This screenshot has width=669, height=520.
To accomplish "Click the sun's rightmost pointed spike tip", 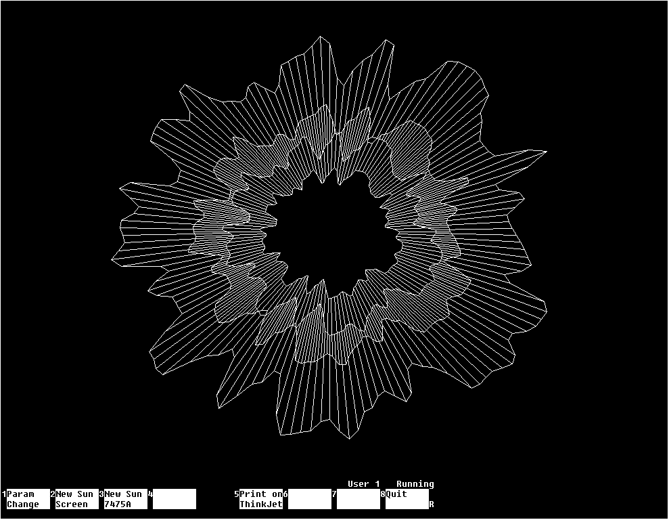I will [x=546, y=152].
